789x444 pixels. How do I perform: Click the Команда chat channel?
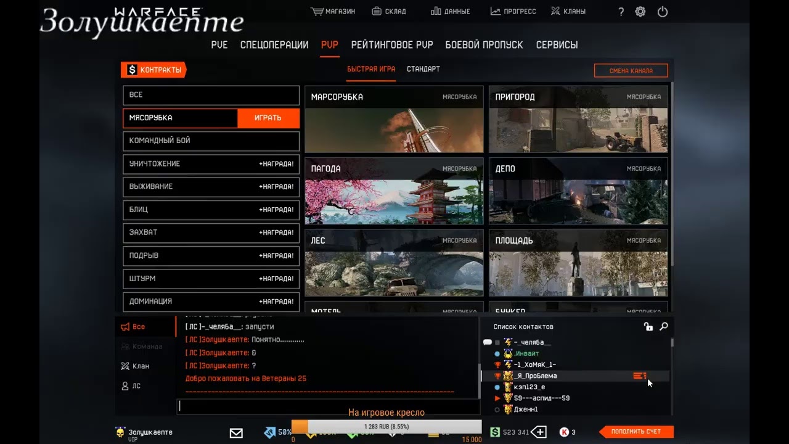142,347
